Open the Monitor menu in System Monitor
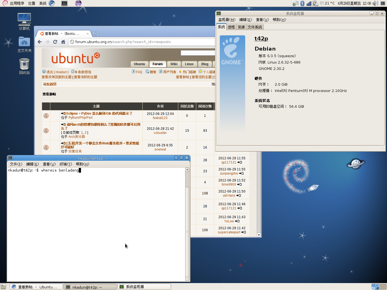The width and height of the screenshot is (387, 290). (x=227, y=20)
